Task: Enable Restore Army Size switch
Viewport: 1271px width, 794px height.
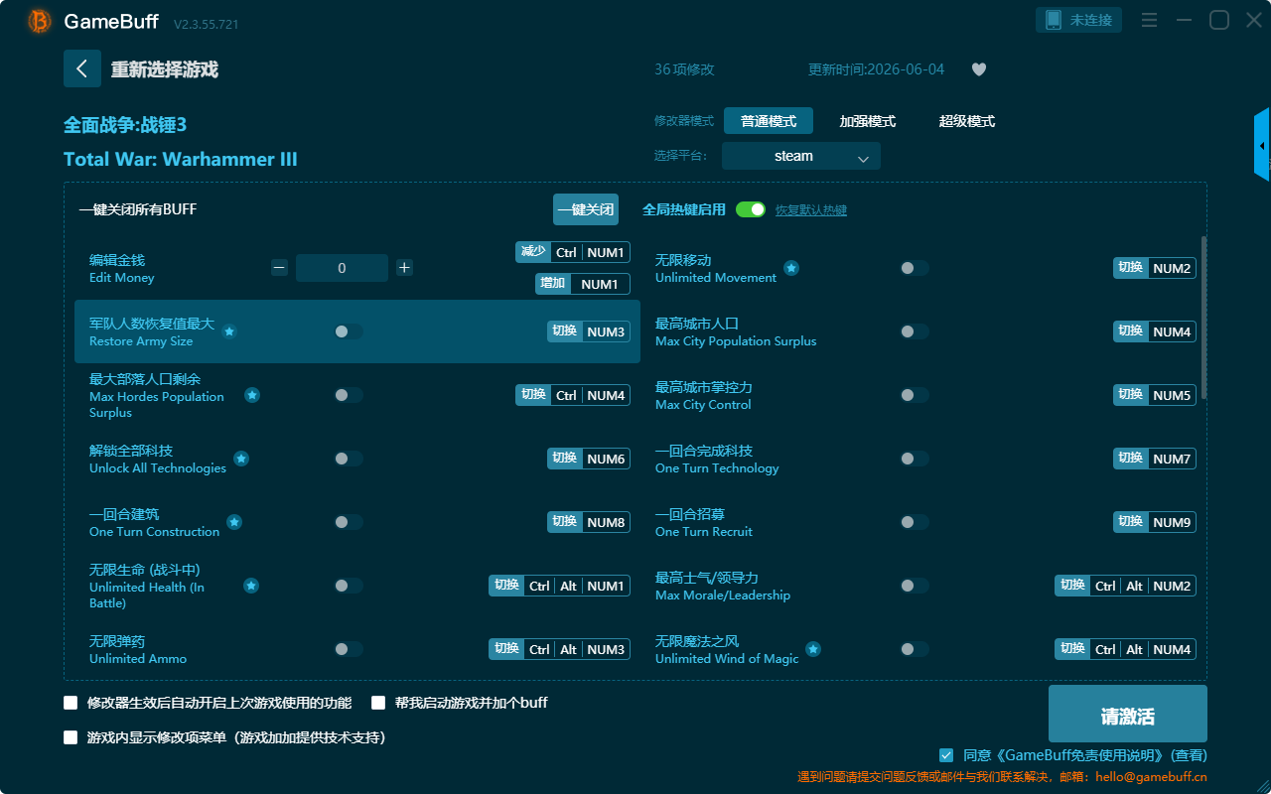Action: (x=349, y=331)
